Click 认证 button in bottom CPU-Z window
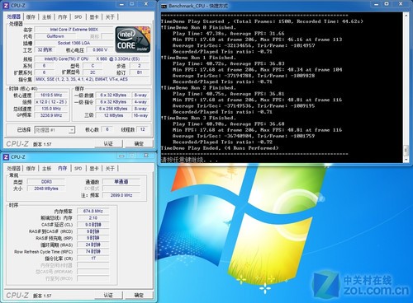The image size is (413, 303). [x=108, y=295]
